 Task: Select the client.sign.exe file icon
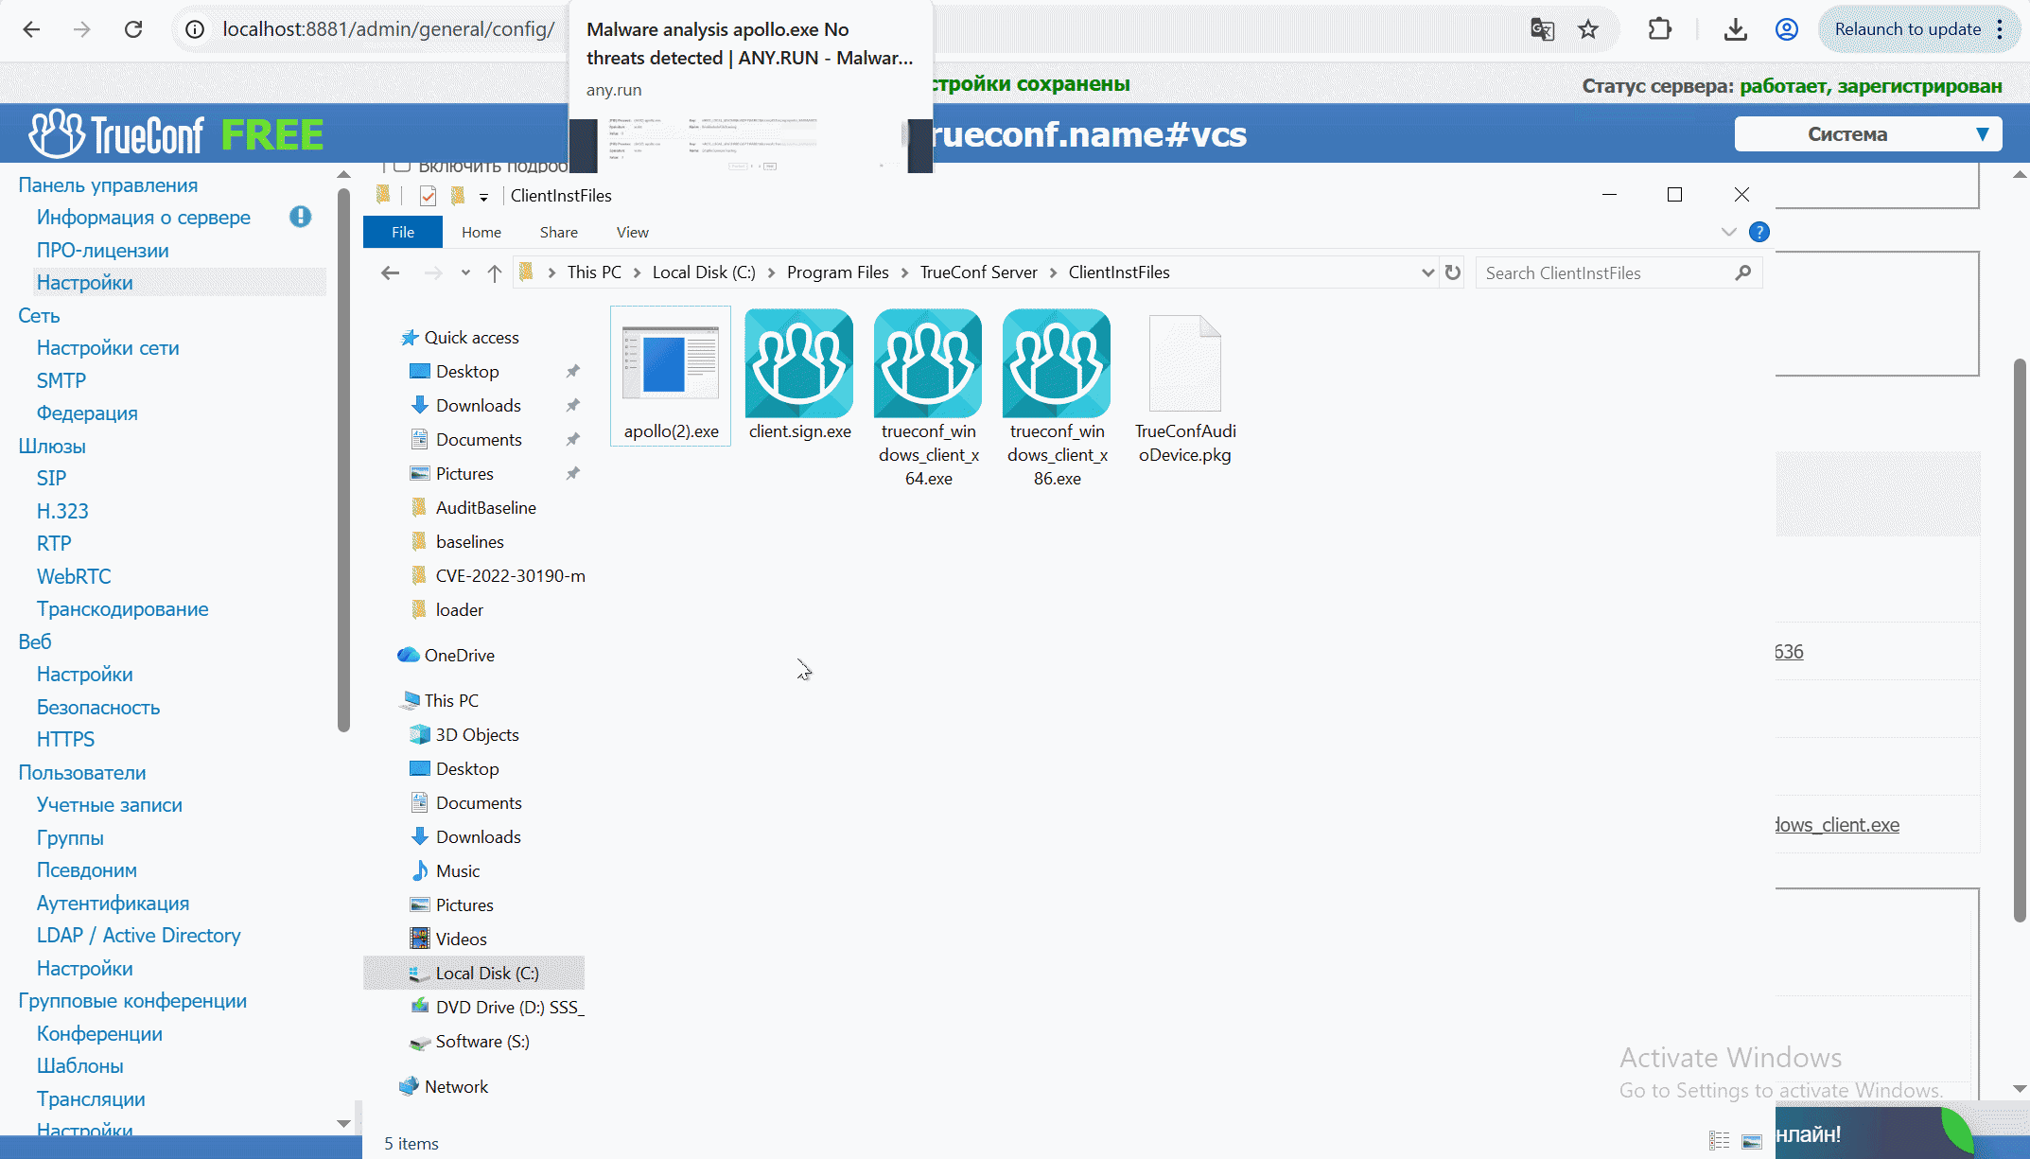click(799, 363)
